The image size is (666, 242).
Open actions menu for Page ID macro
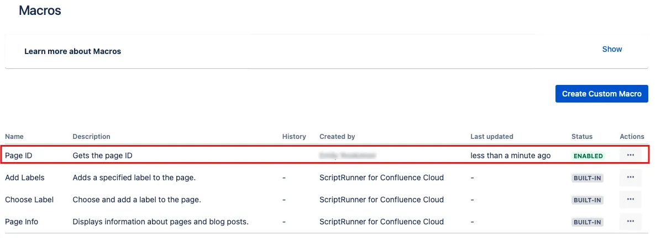(630, 155)
